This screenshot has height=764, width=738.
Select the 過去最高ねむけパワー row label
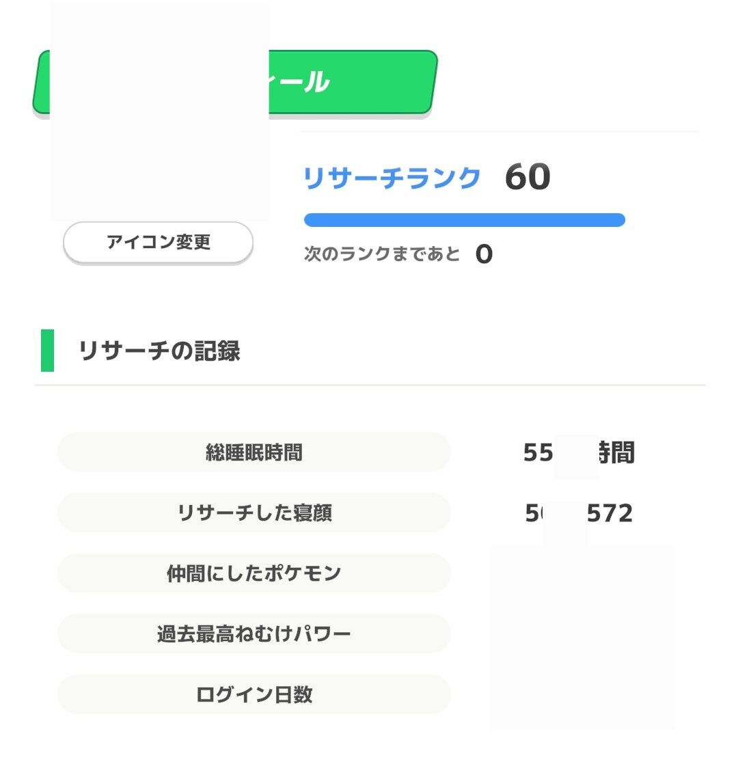254,634
